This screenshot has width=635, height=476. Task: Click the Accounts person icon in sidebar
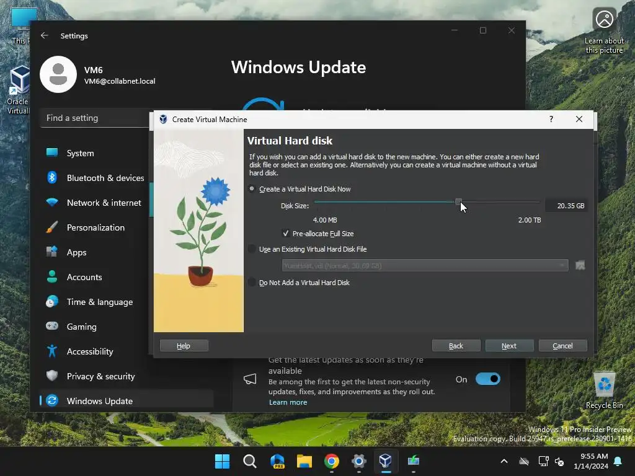click(x=52, y=276)
